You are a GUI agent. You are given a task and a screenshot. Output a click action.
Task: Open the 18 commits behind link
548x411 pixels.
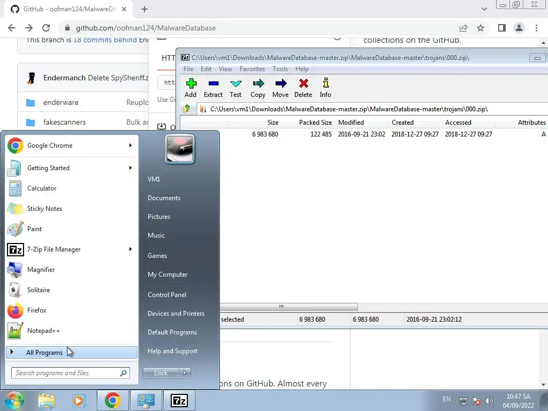coord(105,40)
